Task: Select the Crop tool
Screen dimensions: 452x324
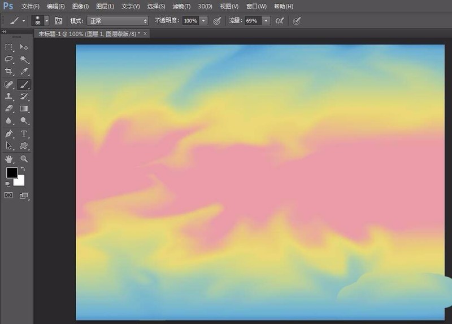Action: [x=9, y=72]
